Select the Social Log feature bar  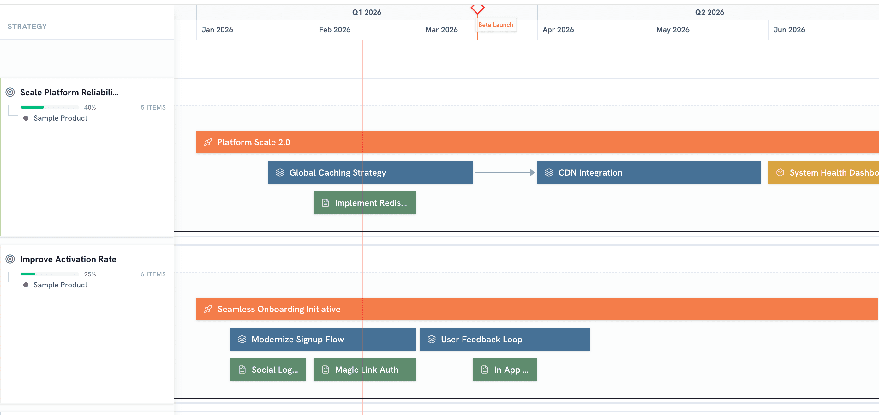(x=268, y=369)
